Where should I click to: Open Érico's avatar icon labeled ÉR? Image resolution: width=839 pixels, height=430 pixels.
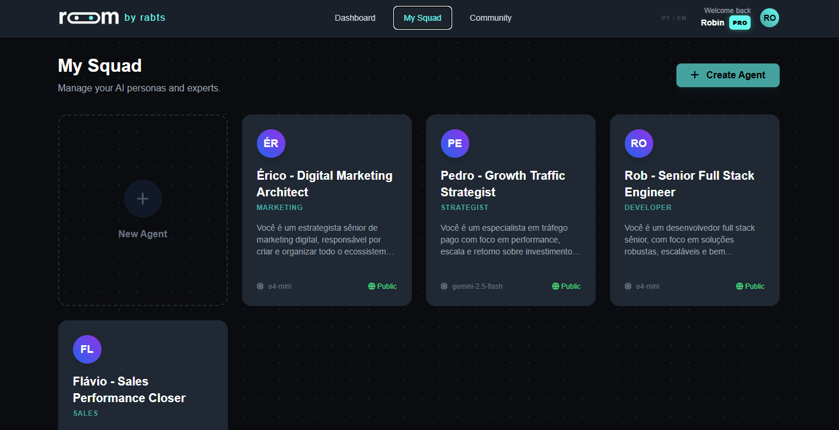tap(271, 143)
